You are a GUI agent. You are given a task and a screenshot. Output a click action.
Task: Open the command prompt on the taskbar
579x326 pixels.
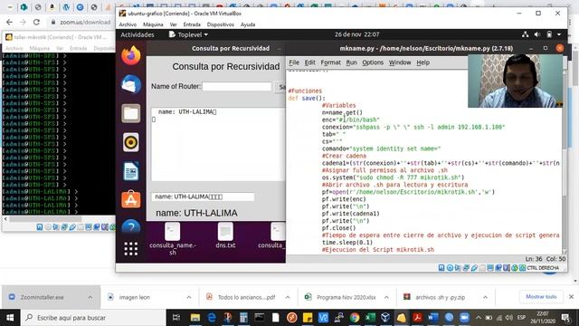pyautogui.click(x=260, y=318)
